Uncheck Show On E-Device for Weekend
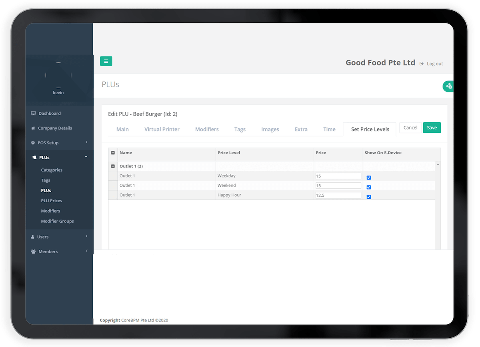The image size is (480, 347). pos(369,187)
